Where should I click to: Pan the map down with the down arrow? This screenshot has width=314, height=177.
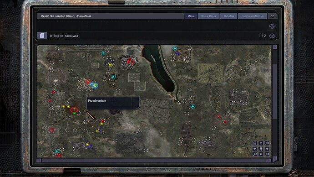261,154
